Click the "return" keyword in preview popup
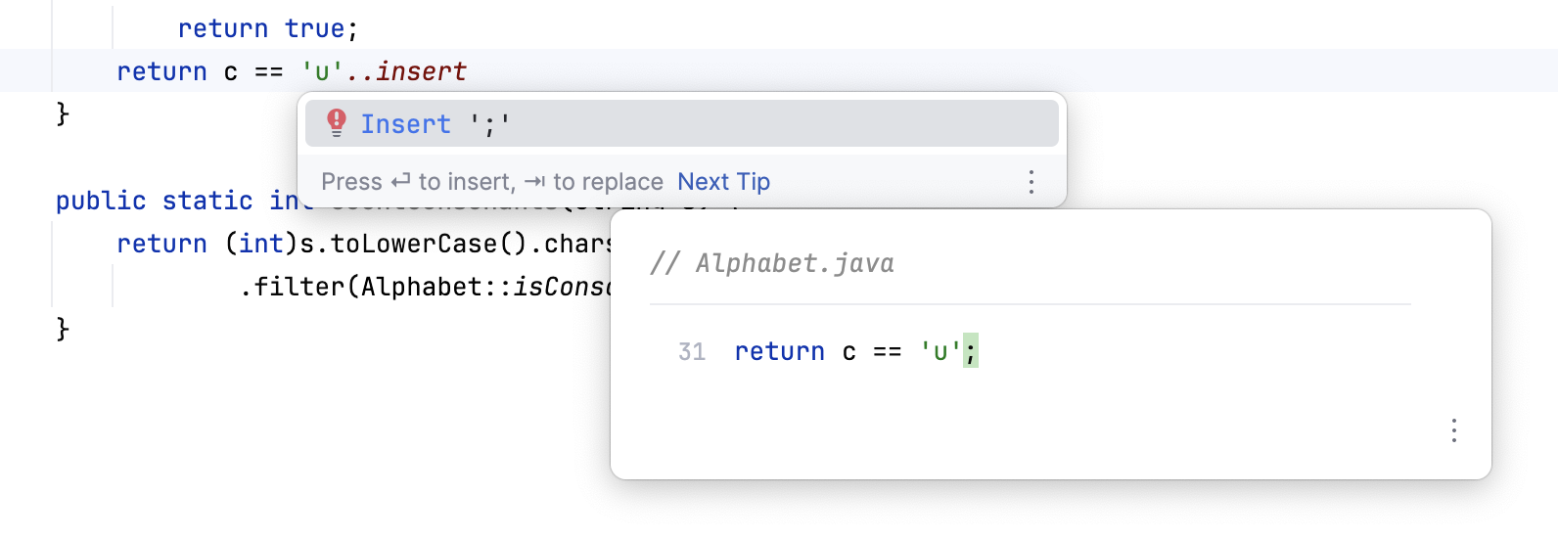The image size is (1558, 540). pos(779,351)
